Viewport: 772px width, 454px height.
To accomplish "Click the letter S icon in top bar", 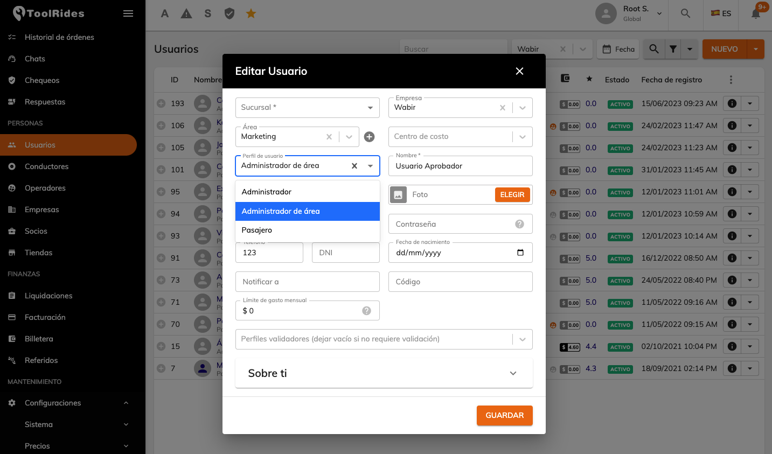I will coord(208,13).
